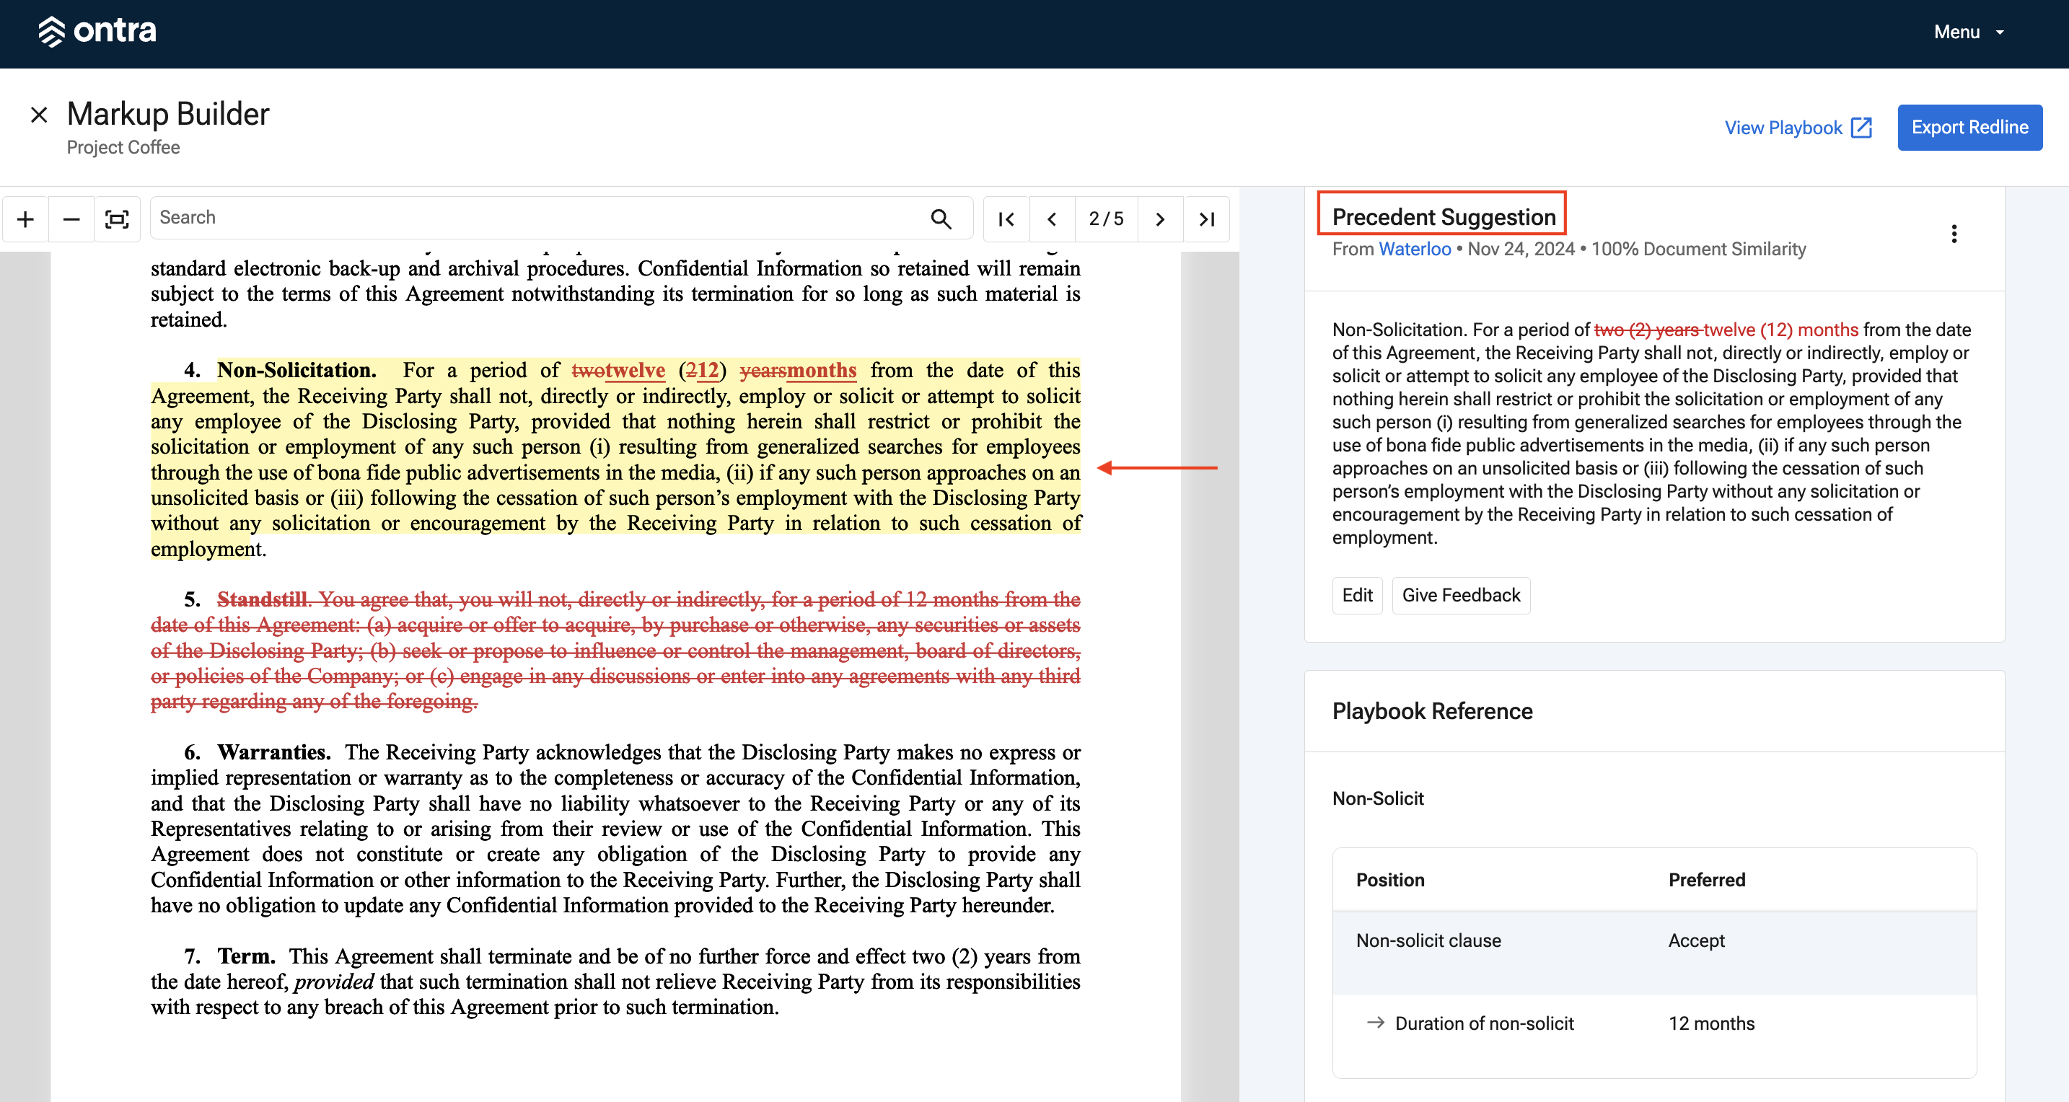Click the Warranties section heading

pos(274,751)
